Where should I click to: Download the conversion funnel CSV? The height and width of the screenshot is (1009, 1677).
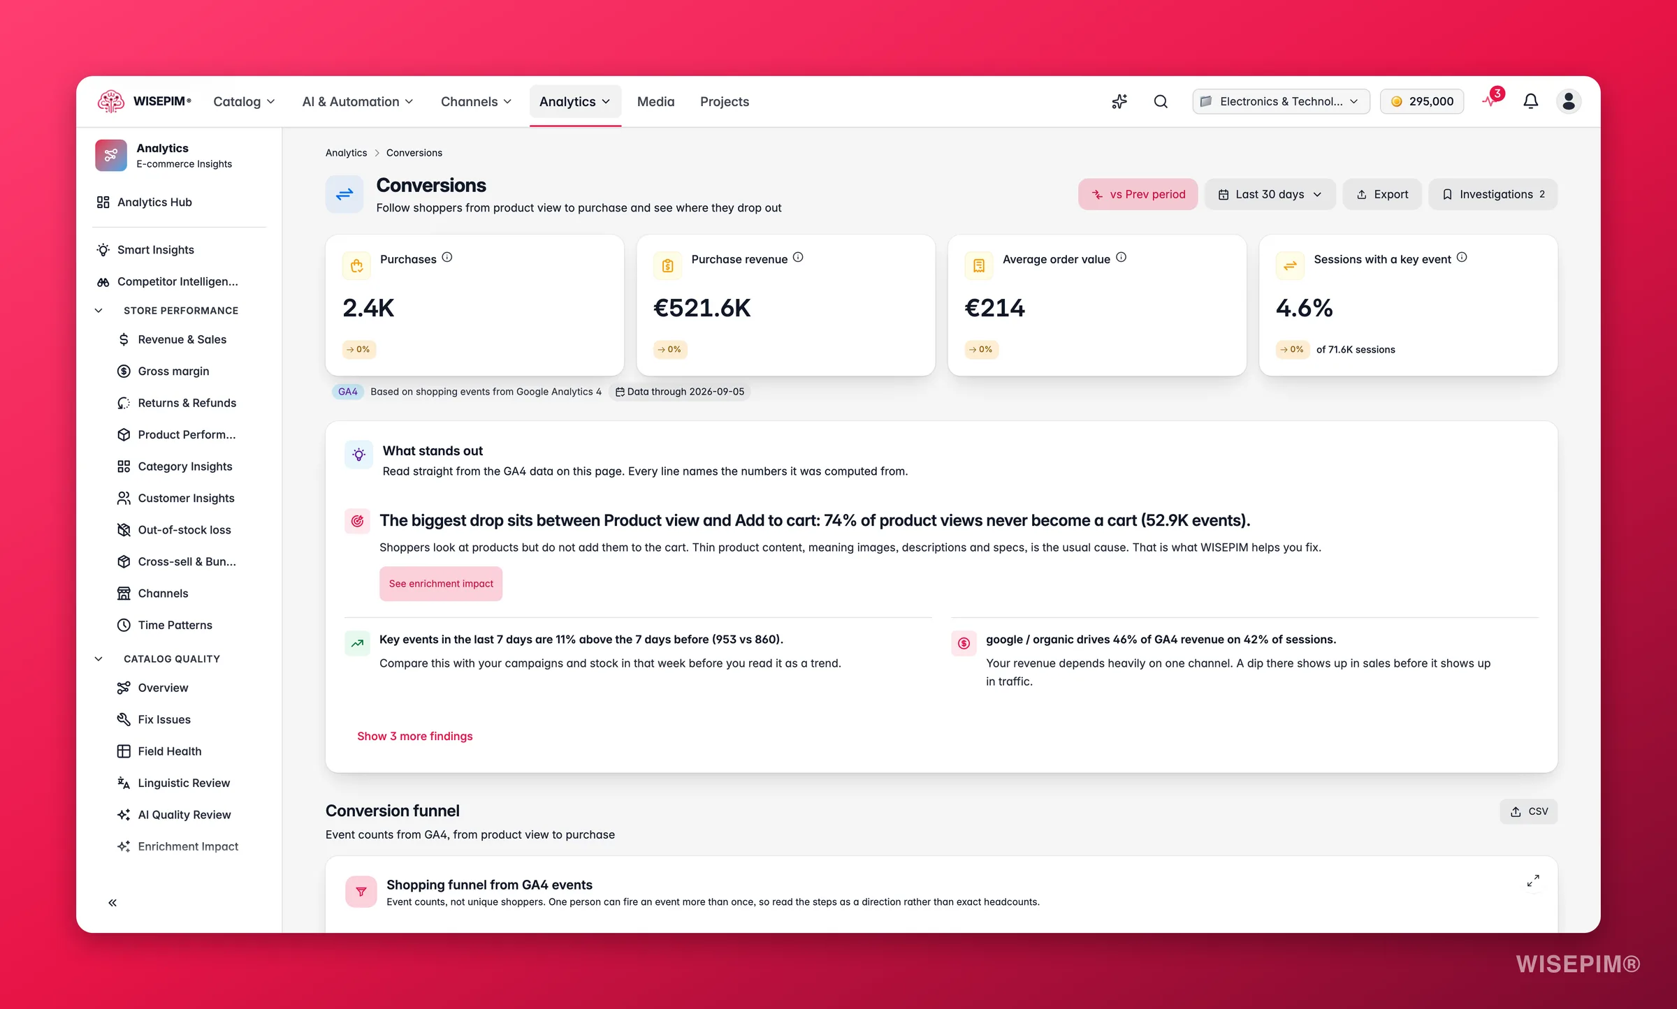1529,811
